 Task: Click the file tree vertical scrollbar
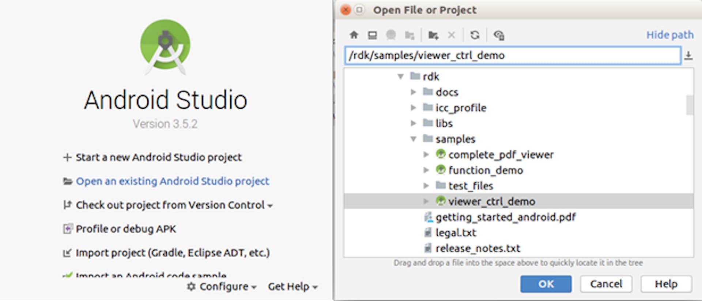tap(690, 105)
